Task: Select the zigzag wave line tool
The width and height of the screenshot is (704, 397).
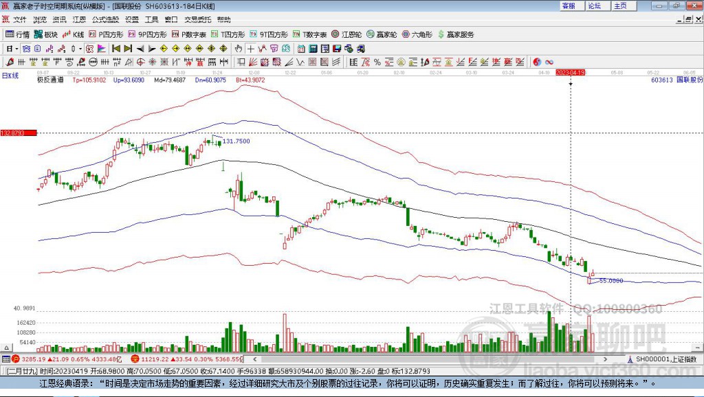Action: (x=300, y=62)
